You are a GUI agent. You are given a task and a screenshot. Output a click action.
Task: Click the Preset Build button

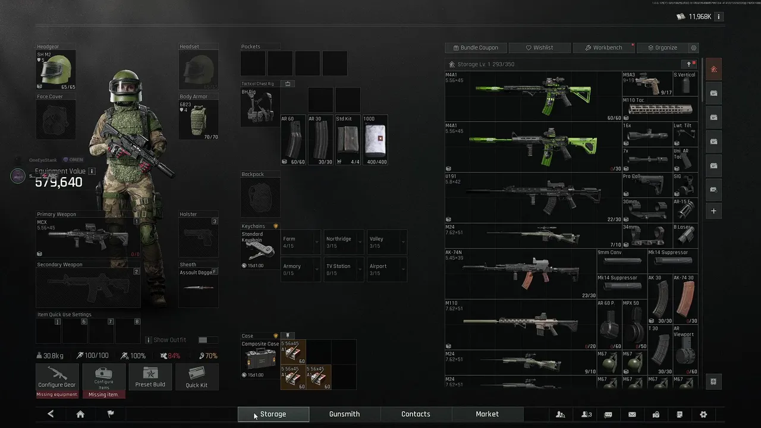150,377
